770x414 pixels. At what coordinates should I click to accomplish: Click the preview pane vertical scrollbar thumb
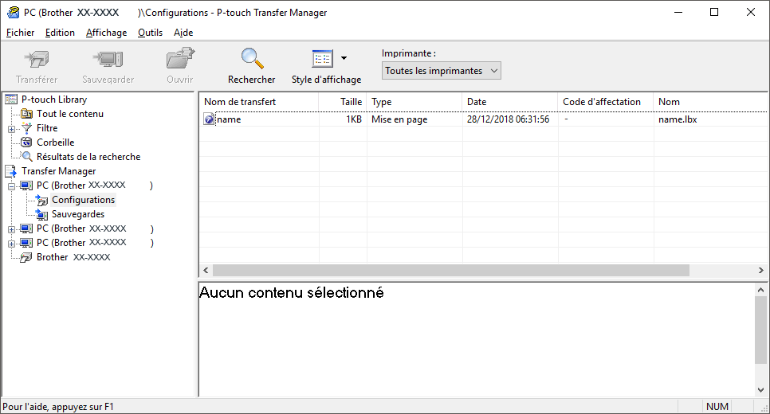pos(760,330)
